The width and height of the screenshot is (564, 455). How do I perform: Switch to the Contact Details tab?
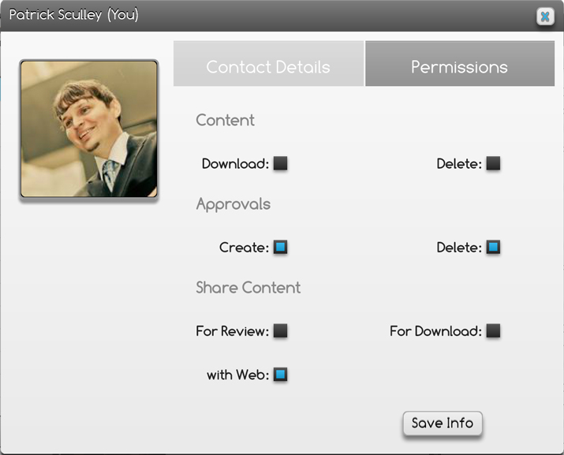(x=268, y=63)
